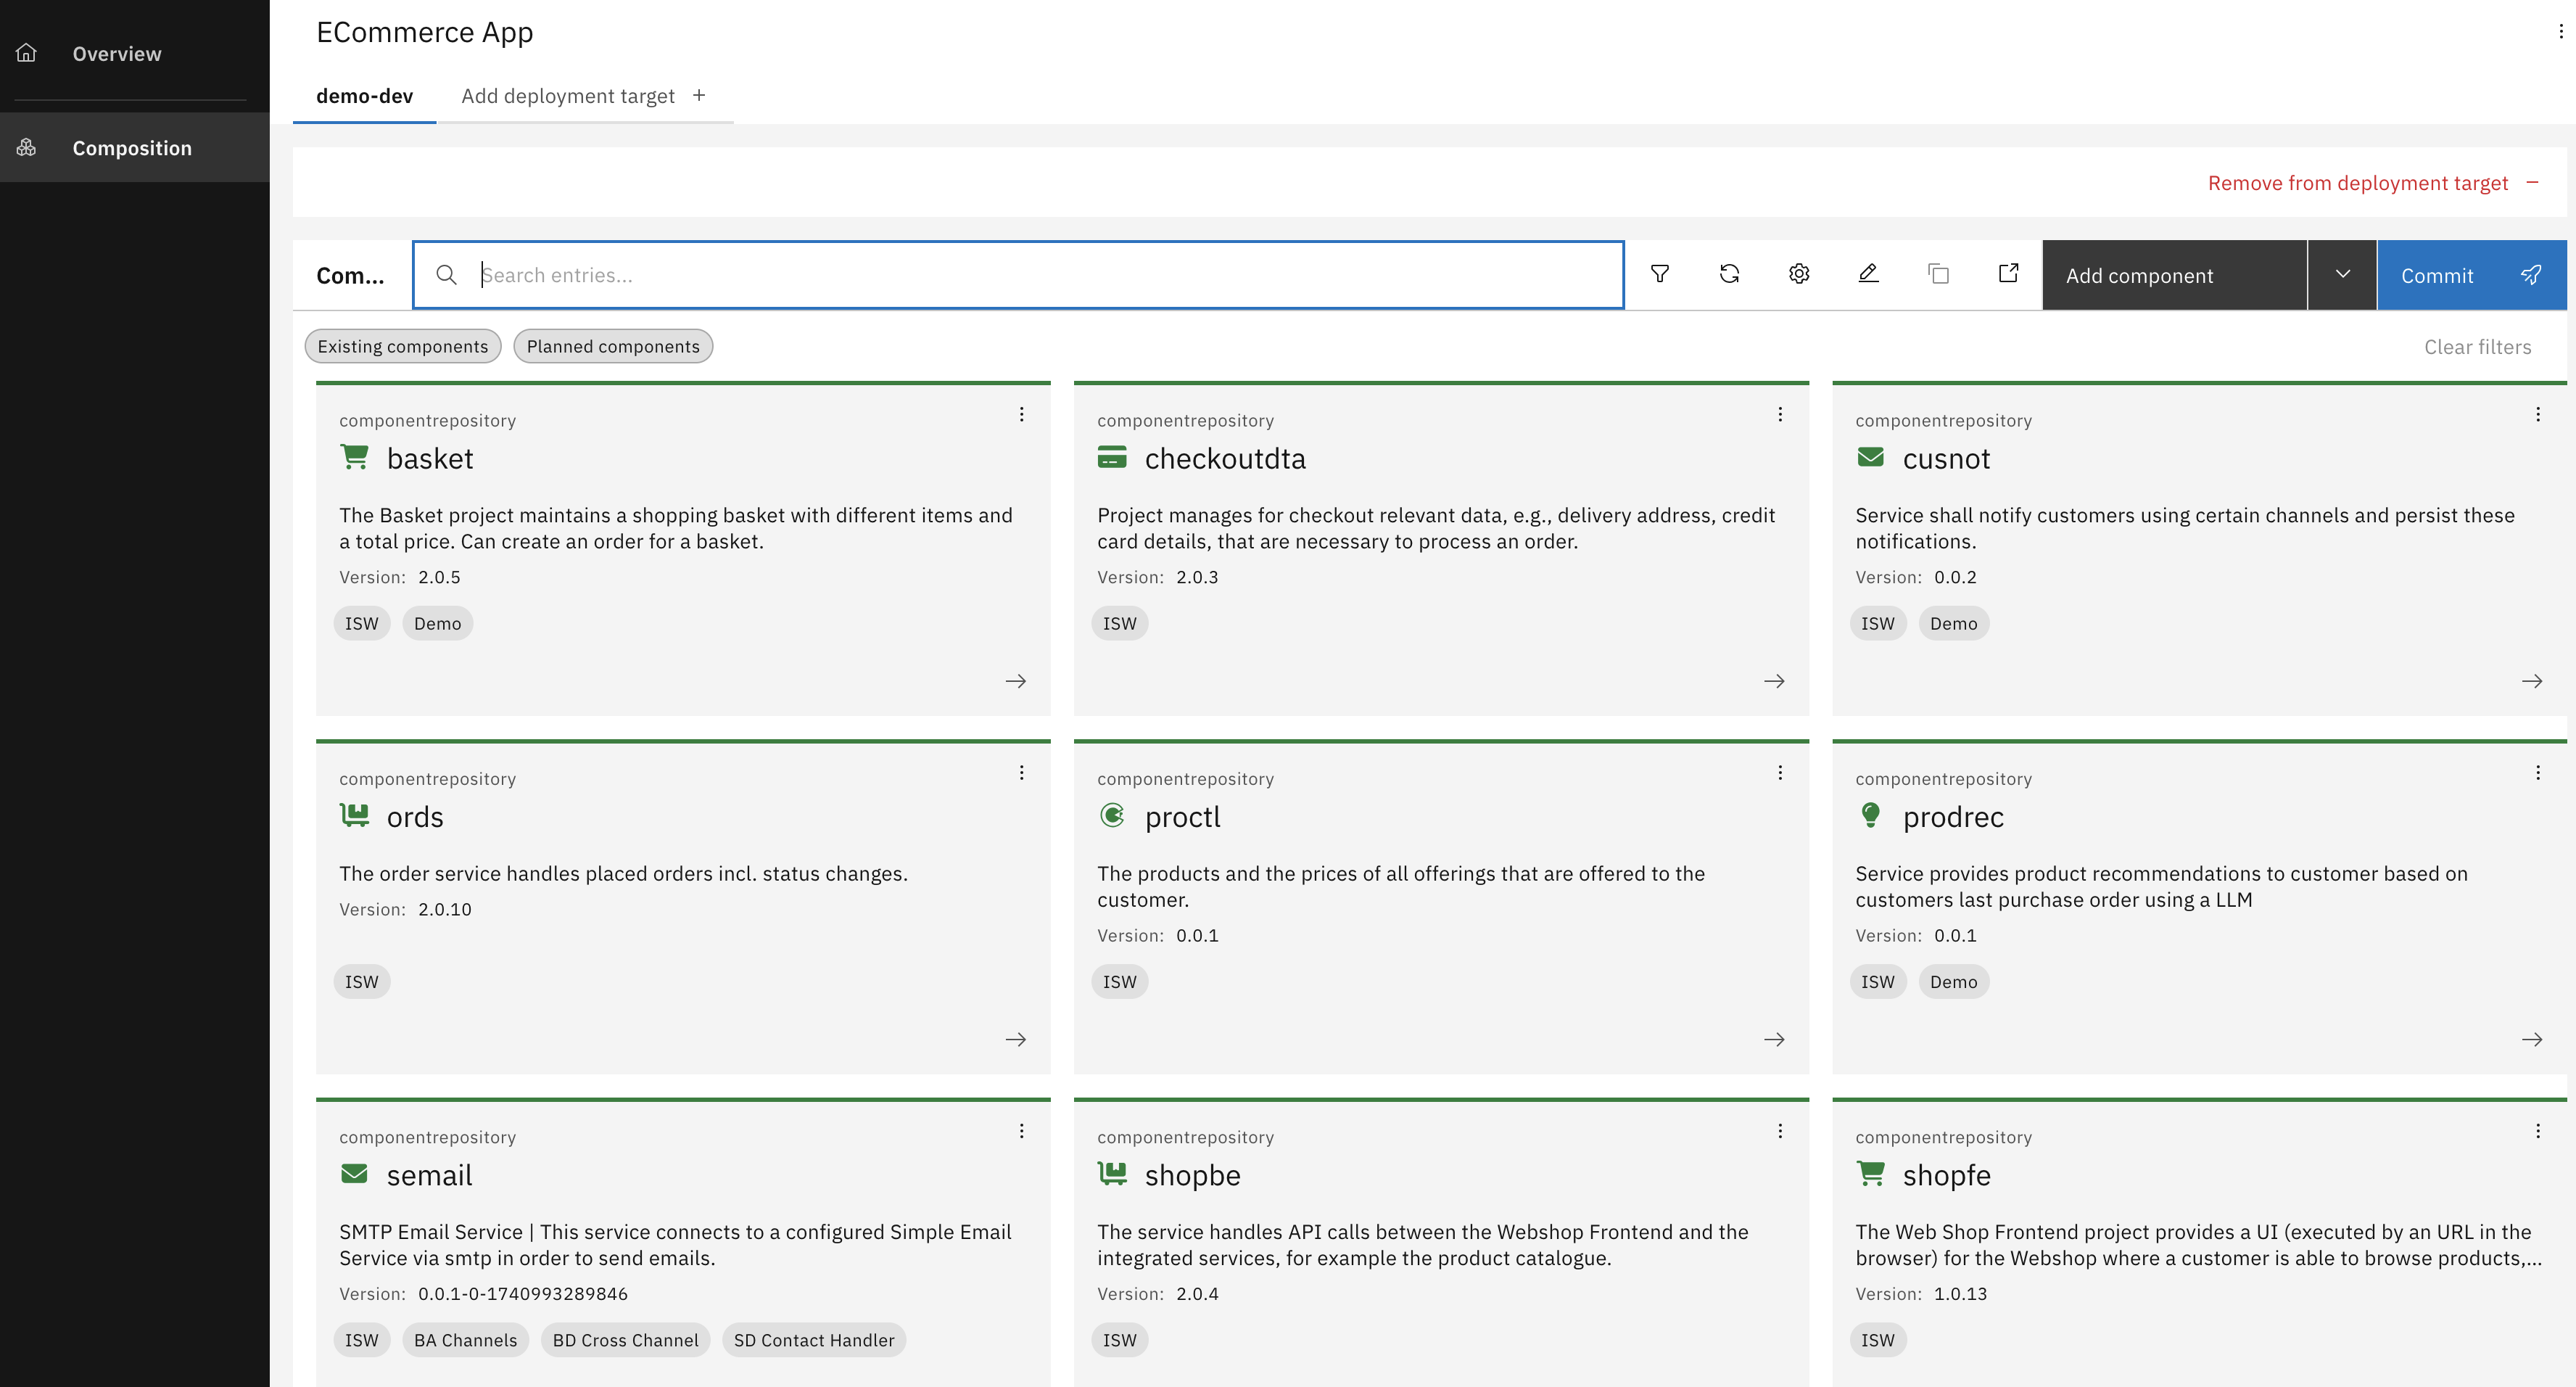Click inside the Search entries field
The width and height of the screenshot is (2576, 1387).
(1000, 274)
